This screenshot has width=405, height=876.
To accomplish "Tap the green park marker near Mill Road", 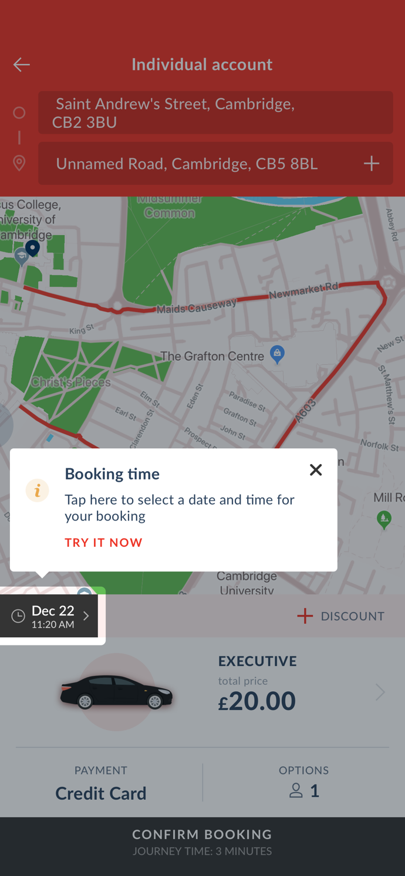I will point(384,518).
